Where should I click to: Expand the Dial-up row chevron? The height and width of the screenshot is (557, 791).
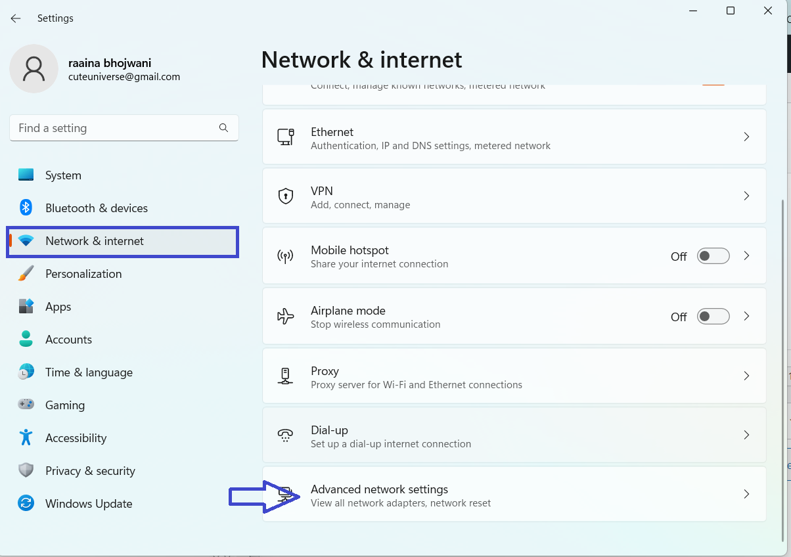[746, 435]
